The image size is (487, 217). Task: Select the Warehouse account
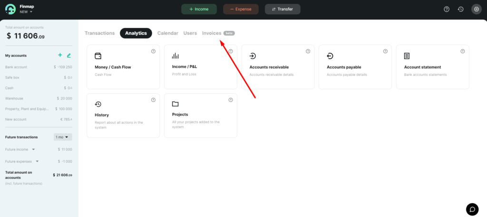[39, 98]
